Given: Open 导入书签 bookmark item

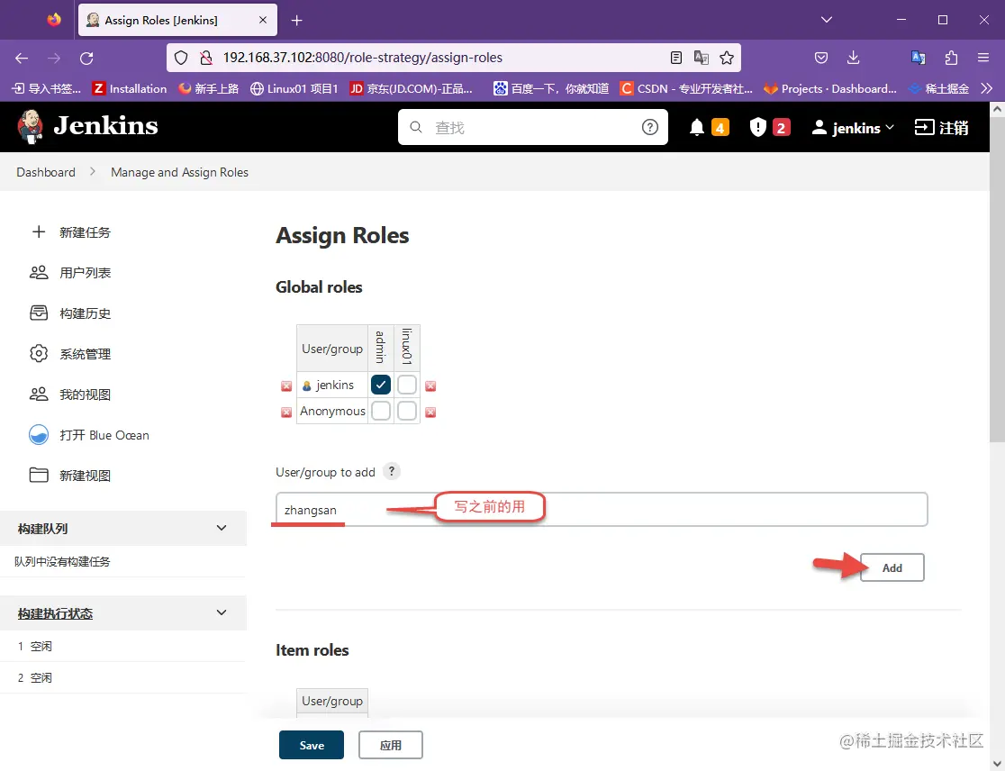Looking at the screenshot, I should click(47, 88).
